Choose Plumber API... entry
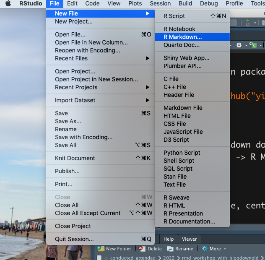The height and width of the screenshot is (260, 265). click(192, 66)
